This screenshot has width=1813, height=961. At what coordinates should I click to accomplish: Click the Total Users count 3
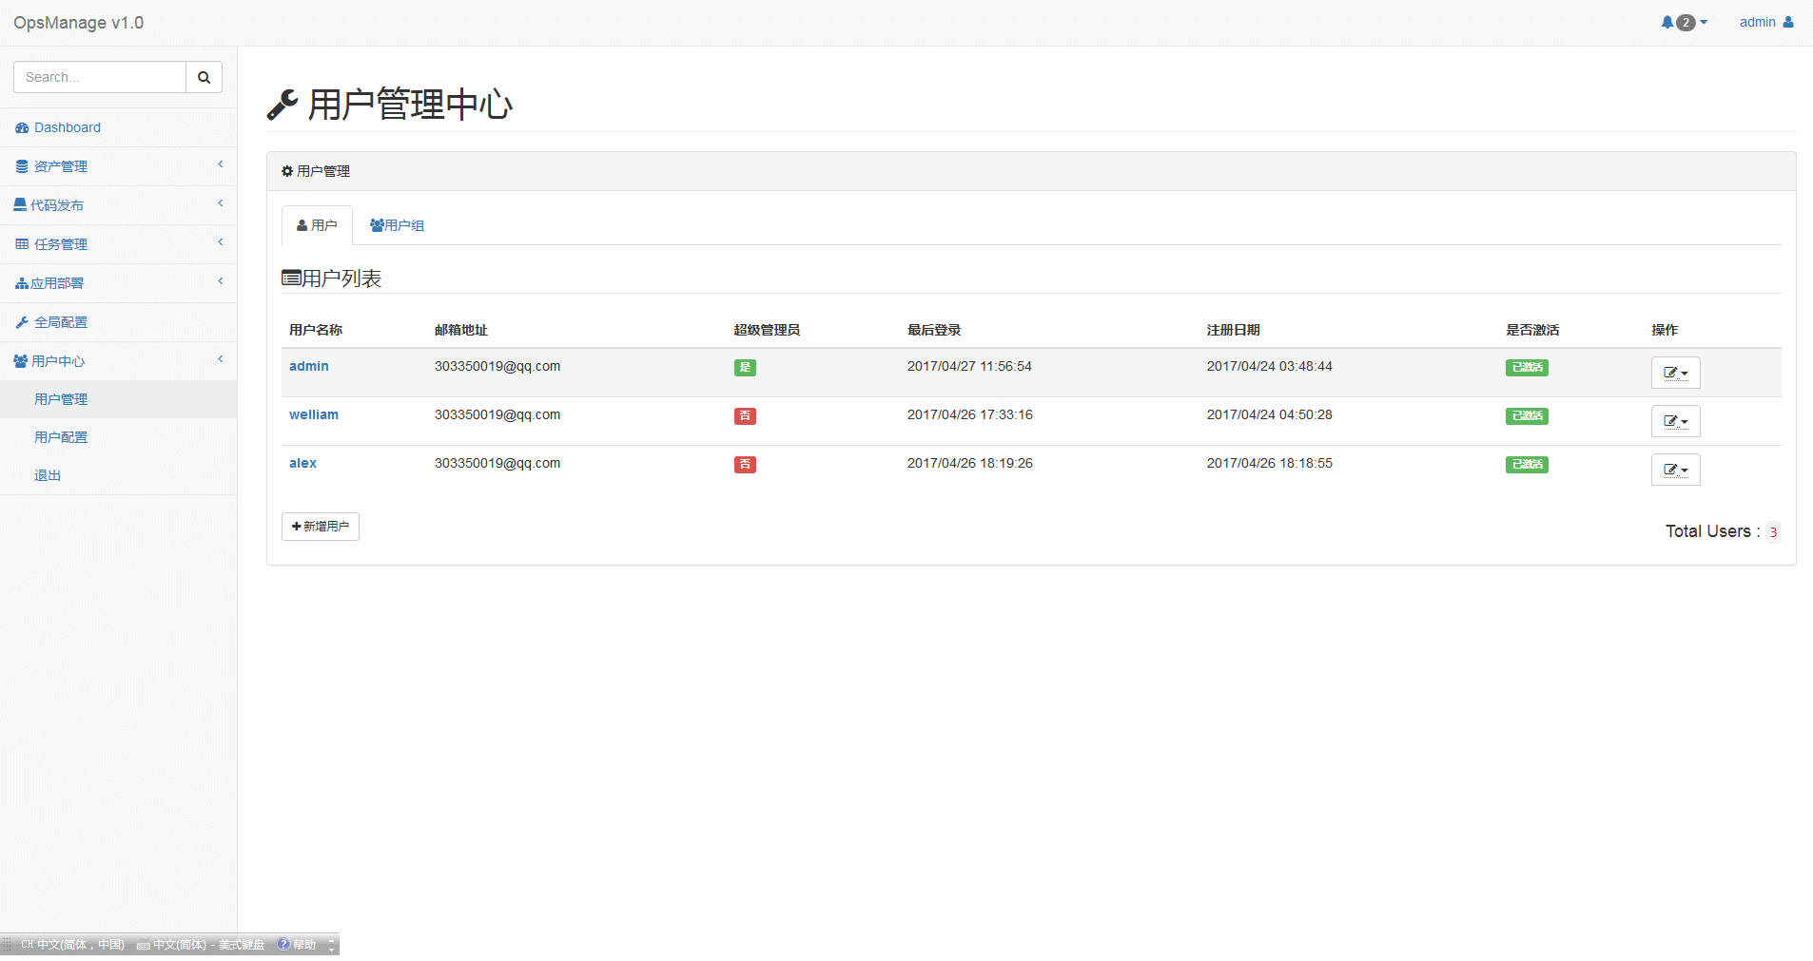pos(1773,532)
